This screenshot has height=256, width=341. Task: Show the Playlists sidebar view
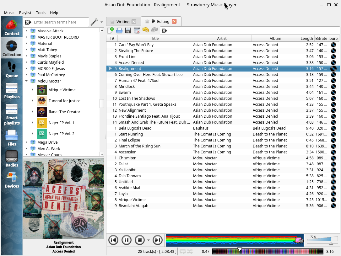coord(12,90)
